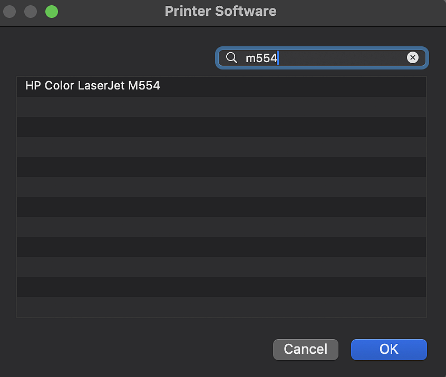Click the magnifying glass search icon
Image resolution: width=446 pixels, height=377 pixels.
click(231, 57)
